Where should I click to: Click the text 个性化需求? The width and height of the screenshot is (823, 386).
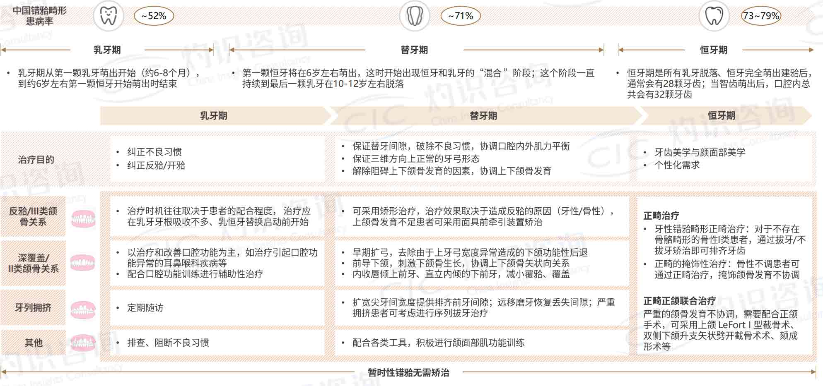pyautogui.click(x=677, y=165)
